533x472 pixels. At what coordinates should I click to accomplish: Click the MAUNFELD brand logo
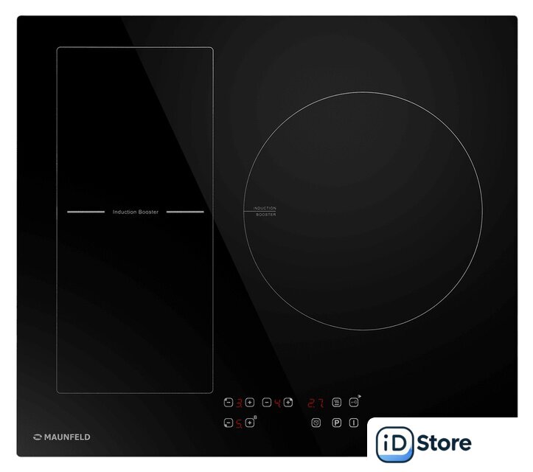tap(62, 437)
